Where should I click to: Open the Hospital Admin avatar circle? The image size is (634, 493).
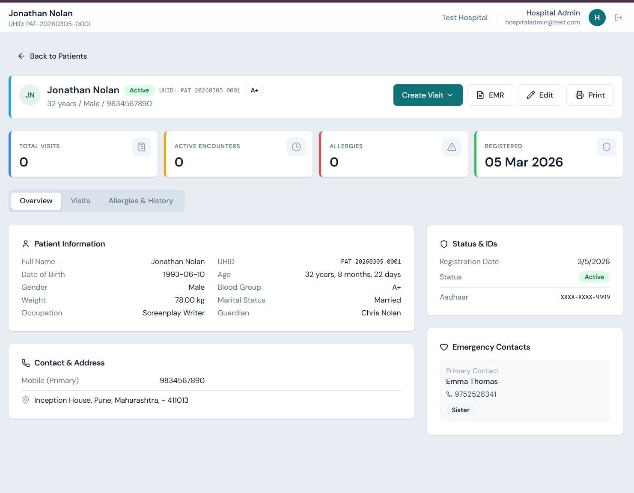(x=597, y=18)
